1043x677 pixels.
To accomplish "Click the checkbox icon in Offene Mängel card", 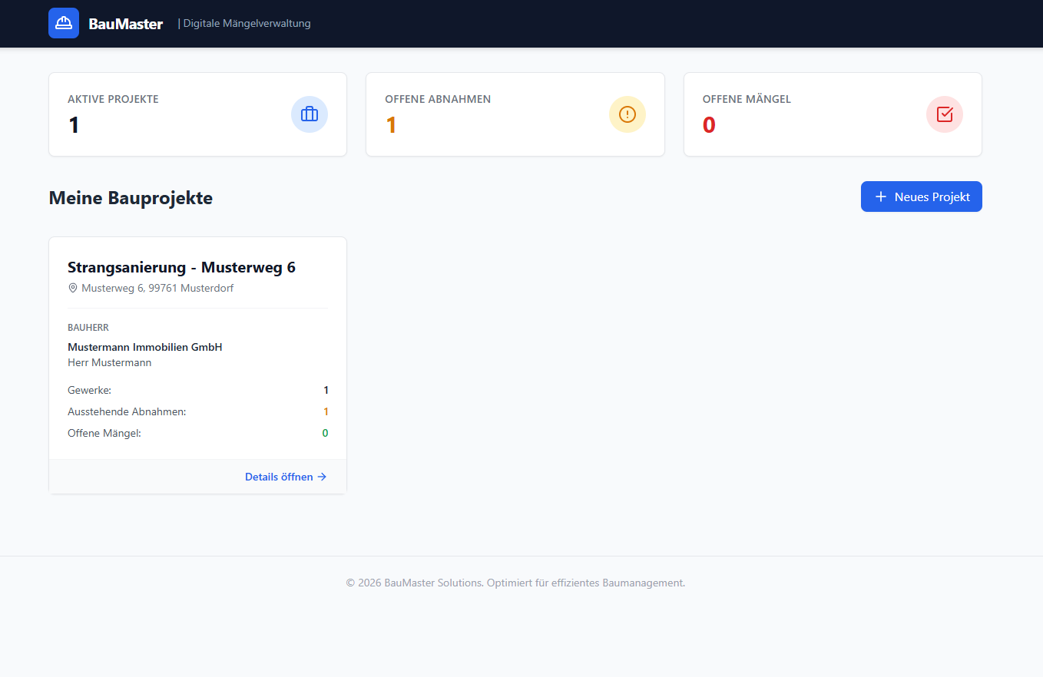I will (945, 114).
